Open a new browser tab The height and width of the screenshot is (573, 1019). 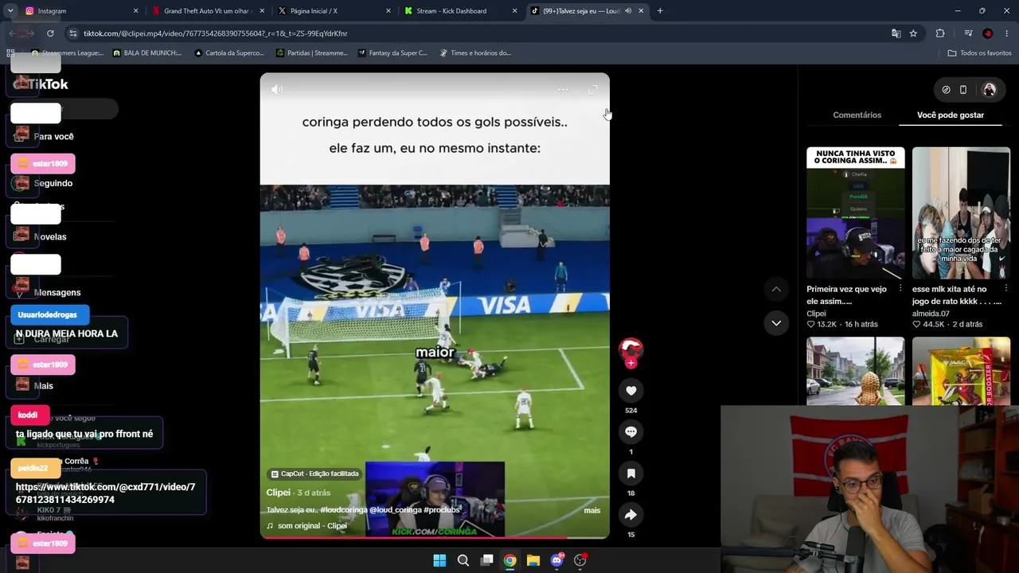660,11
